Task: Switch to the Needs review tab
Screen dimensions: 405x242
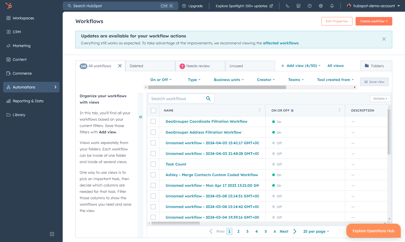Action: coord(200,66)
